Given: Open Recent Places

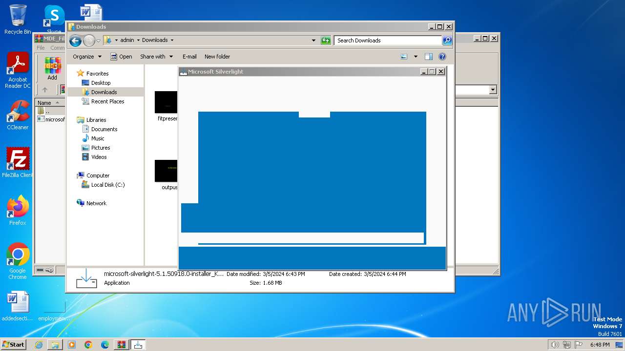Looking at the screenshot, I should pyautogui.click(x=107, y=101).
